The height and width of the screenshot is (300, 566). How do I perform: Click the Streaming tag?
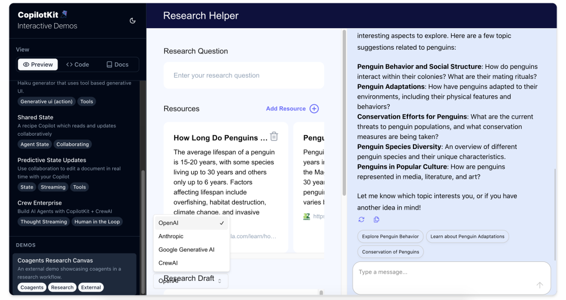click(x=53, y=187)
